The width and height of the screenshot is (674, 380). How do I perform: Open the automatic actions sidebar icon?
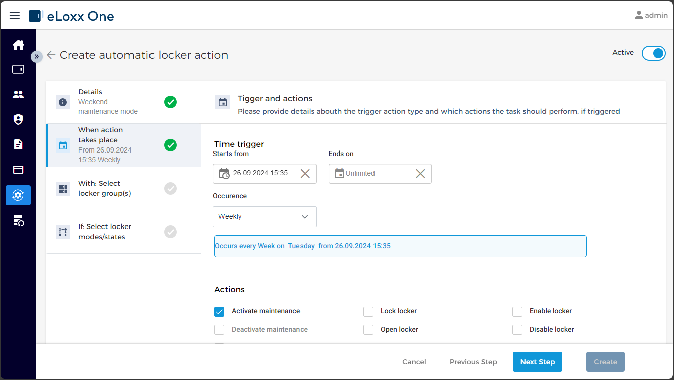click(x=18, y=195)
